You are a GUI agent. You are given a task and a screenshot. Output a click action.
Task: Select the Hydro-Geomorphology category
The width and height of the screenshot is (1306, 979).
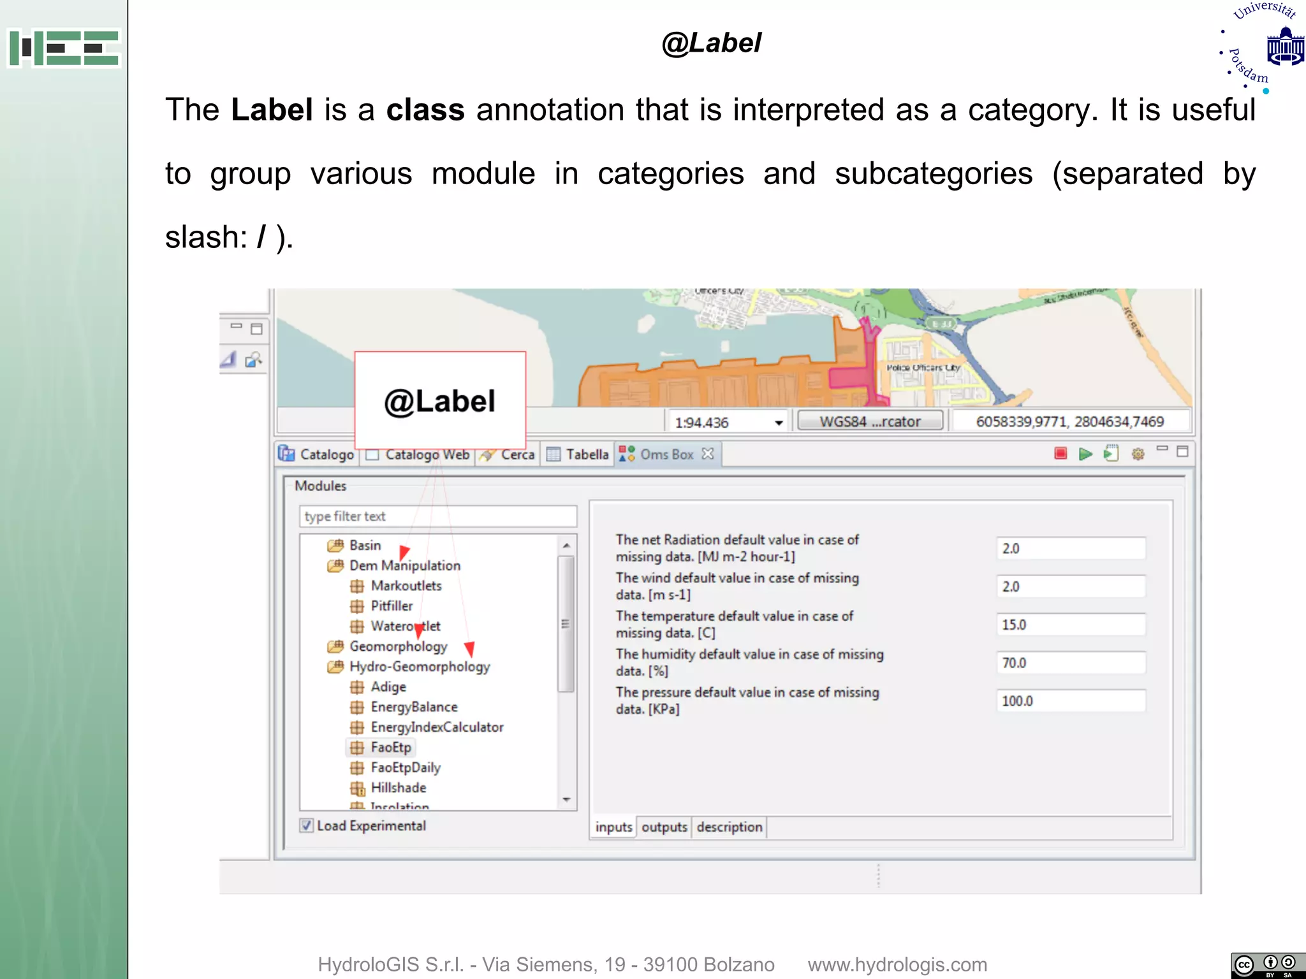pyautogui.click(x=420, y=667)
